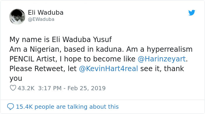205x114 pixels.
Task: Open the @KevinHart4real mention
Action: click(x=109, y=69)
